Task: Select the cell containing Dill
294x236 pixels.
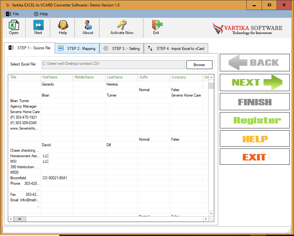Action: click(x=121, y=145)
